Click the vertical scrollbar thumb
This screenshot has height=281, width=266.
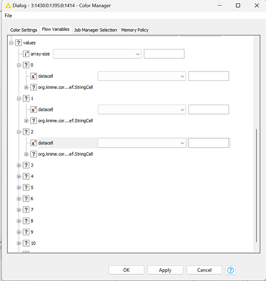256,185
